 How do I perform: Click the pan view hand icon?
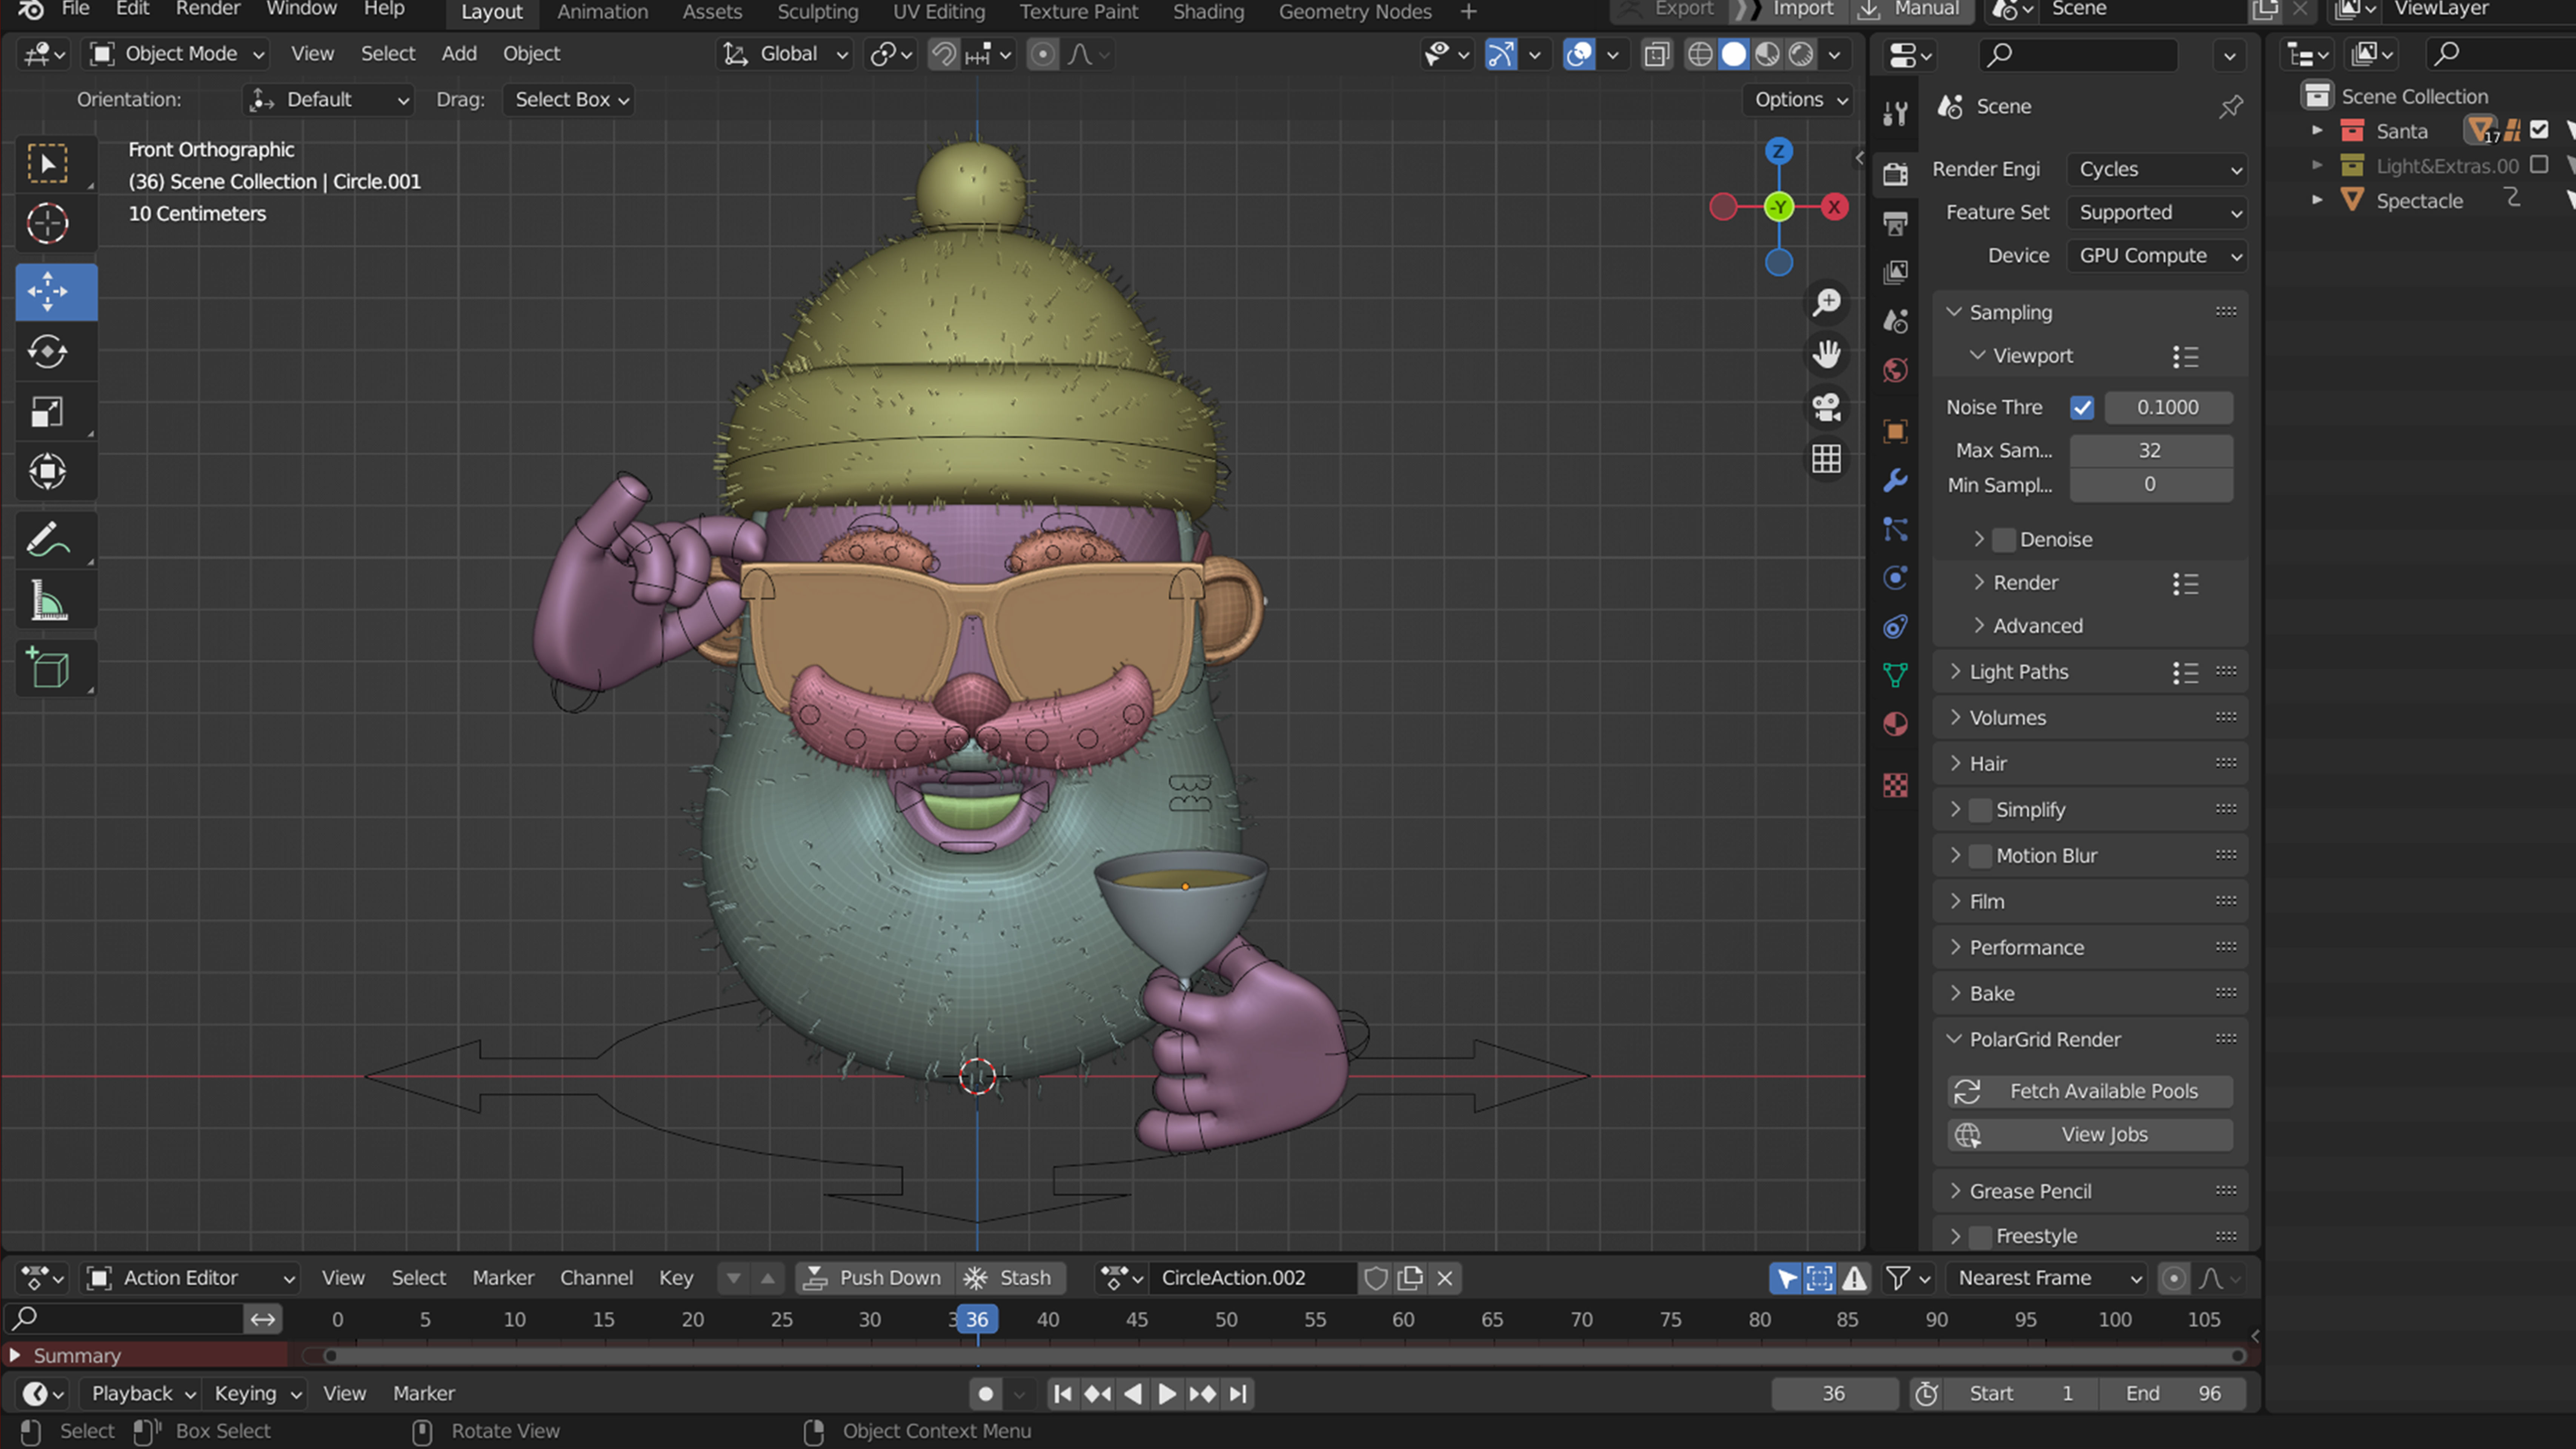point(1827,354)
